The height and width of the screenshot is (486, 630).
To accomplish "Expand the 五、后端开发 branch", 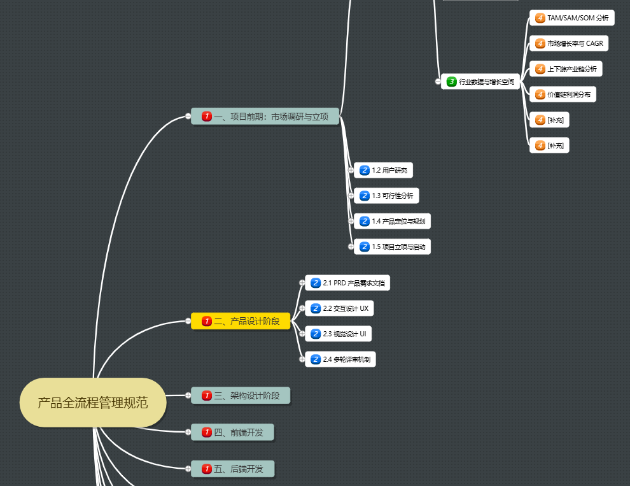I will [x=188, y=469].
